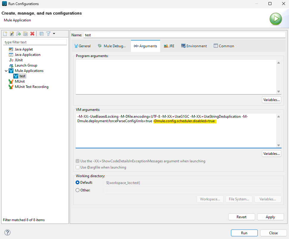Click Program arguments scrollbar up arrow
289x239 pixels.
pos(279,63)
